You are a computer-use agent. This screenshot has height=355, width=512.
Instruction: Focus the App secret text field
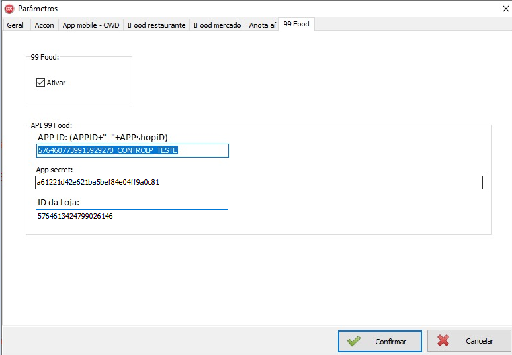click(259, 182)
